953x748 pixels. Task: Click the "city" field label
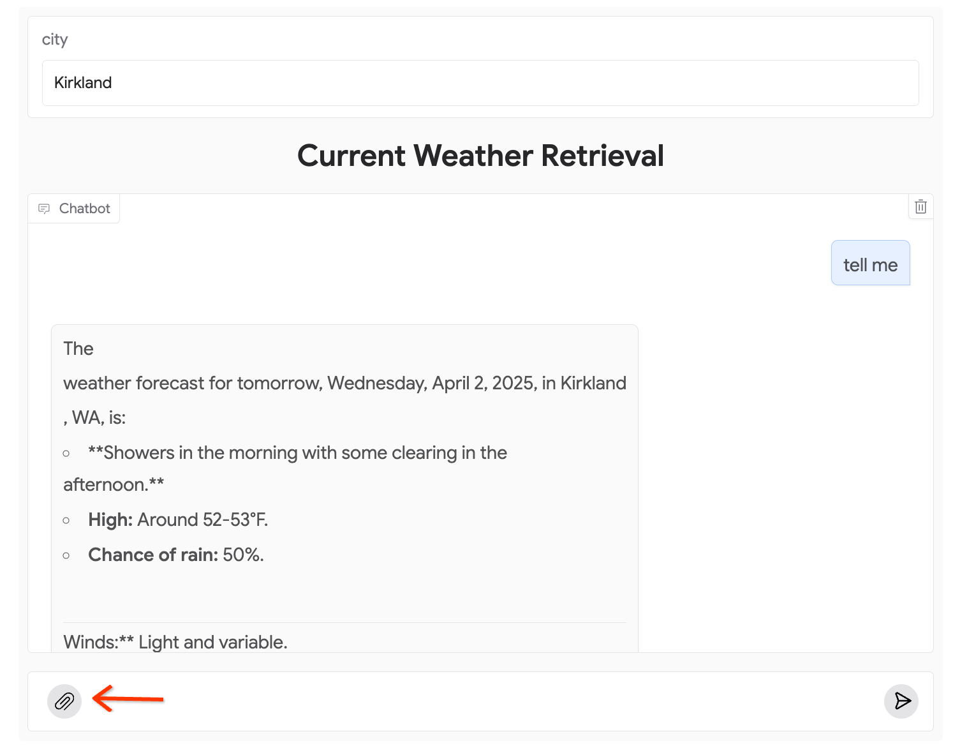click(x=55, y=40)
